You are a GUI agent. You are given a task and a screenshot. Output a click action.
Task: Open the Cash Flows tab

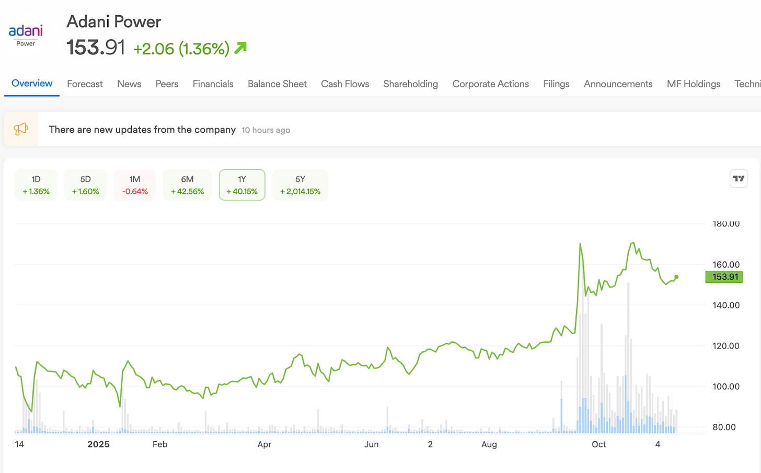click(x=345, y=84)
